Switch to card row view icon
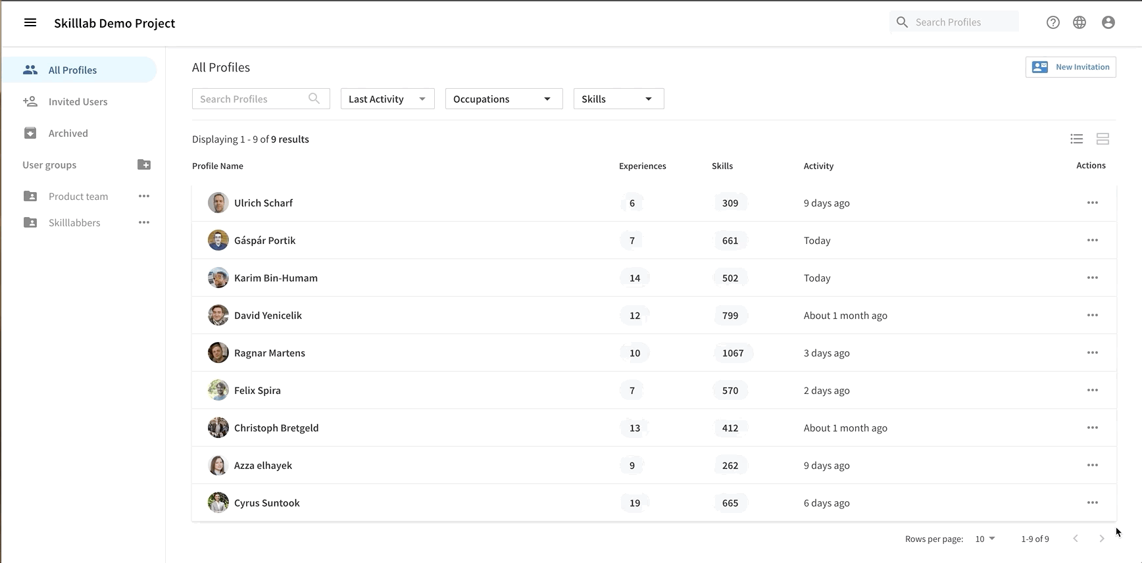The width and height of the screenshot is (1142, 563). [x=1103, y=139]
